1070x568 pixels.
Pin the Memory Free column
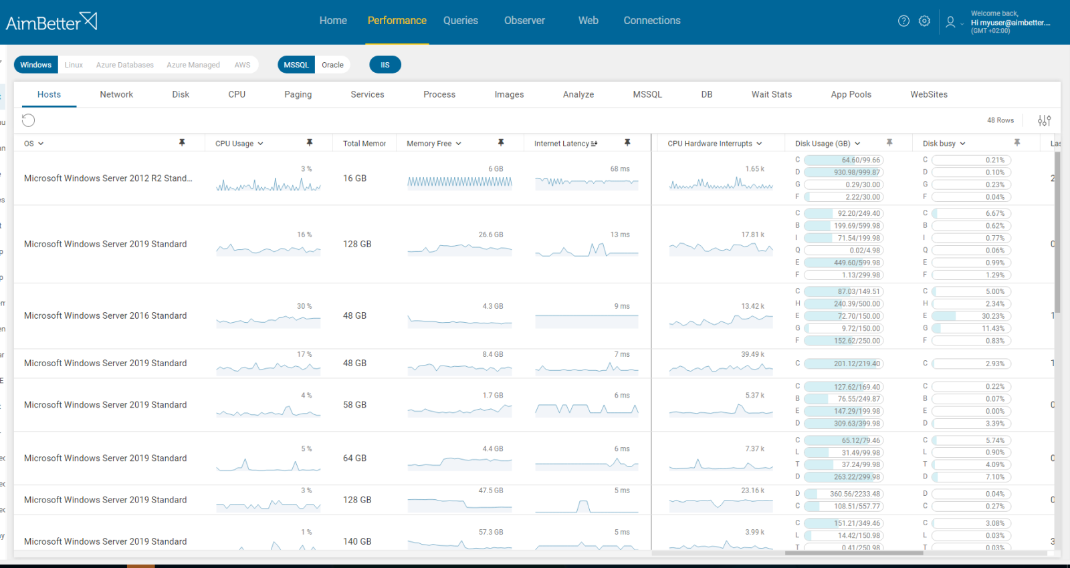click(x=501, y=142)
